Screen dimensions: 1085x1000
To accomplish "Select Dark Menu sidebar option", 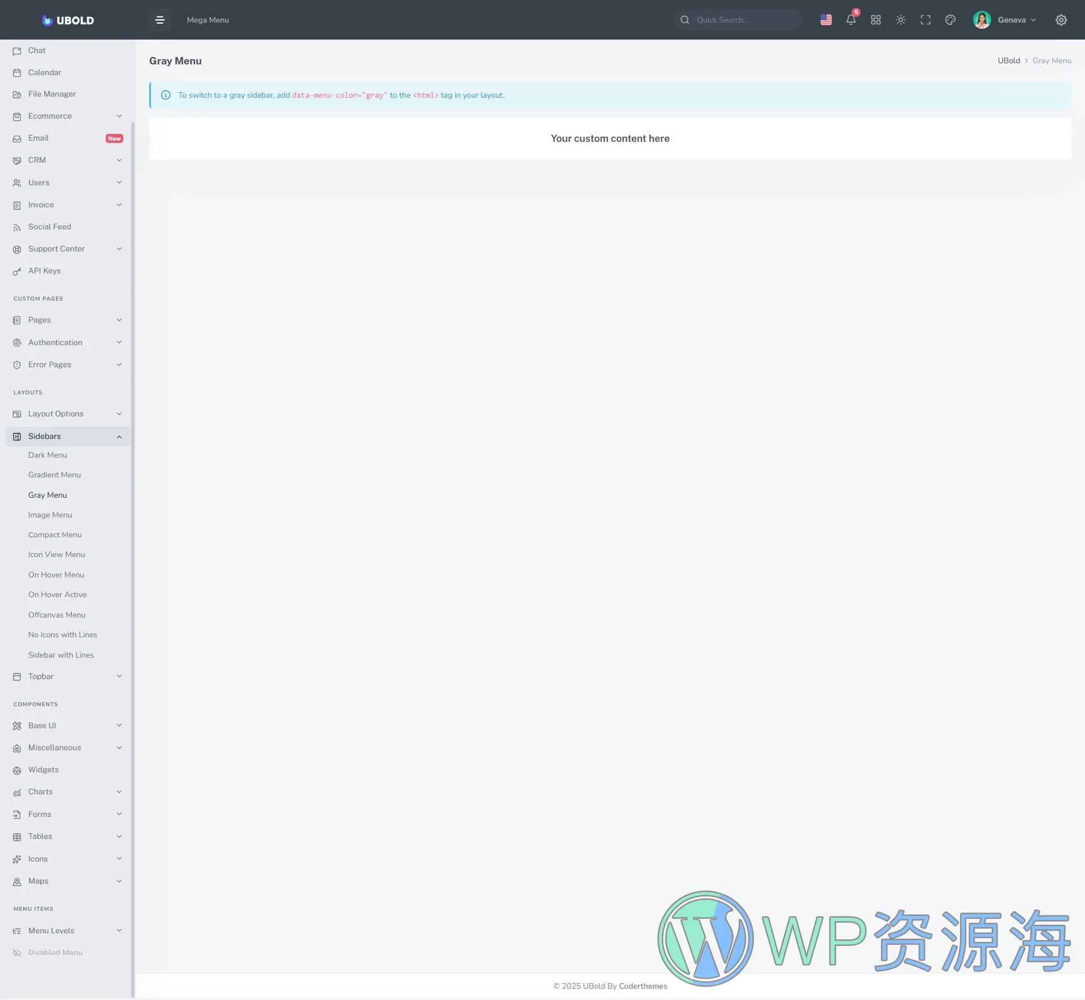I will coord(47,455).
